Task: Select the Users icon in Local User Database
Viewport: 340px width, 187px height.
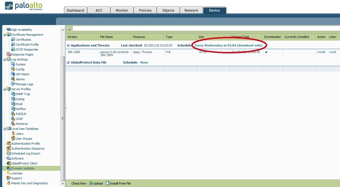Action: click(13, 134)
